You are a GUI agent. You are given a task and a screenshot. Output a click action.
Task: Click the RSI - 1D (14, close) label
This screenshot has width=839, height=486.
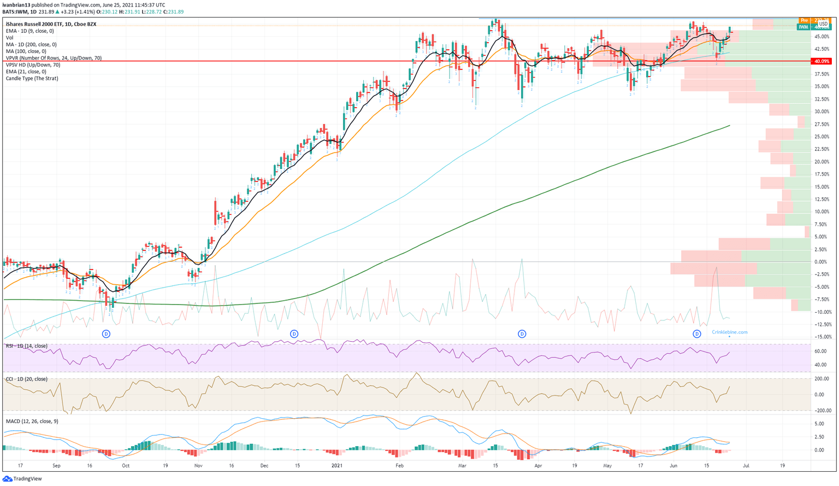[26, 346]
